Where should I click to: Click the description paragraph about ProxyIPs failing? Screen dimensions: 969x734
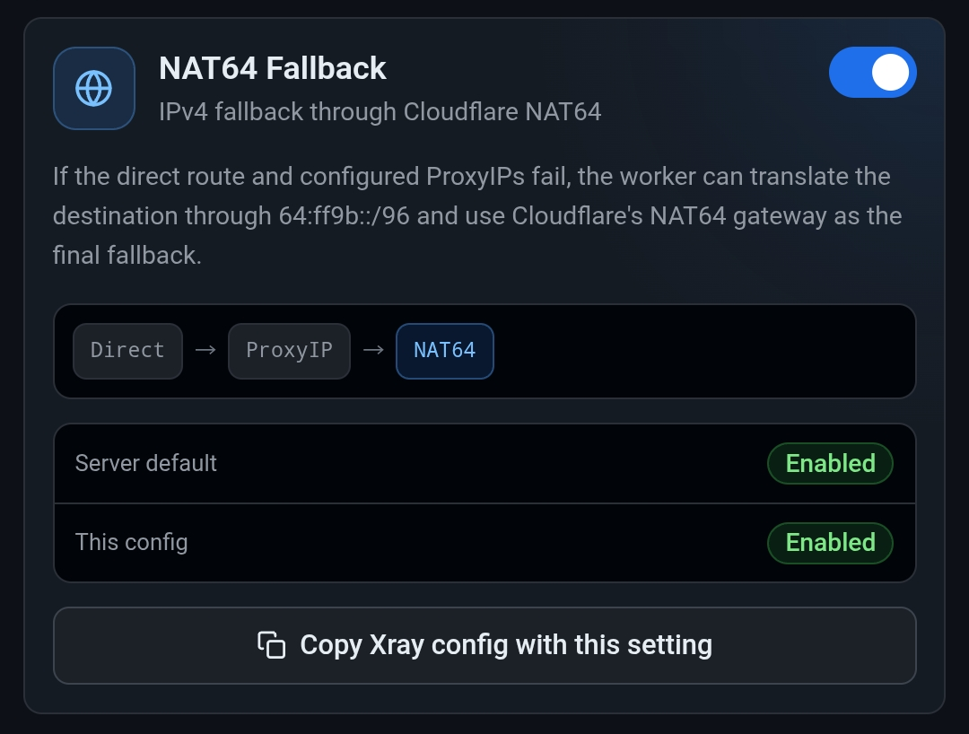click(477, 215)
